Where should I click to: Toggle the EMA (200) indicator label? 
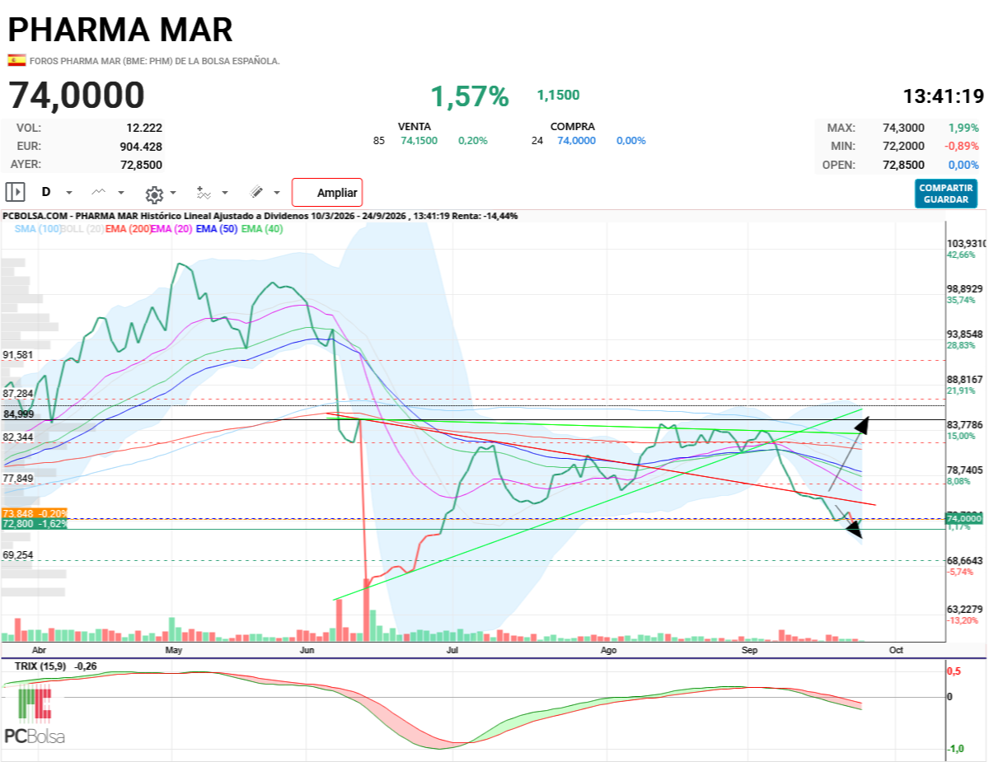point(128,229)
